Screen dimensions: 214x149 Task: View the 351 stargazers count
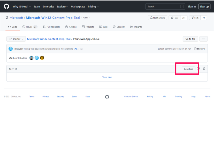click(184, 18)
